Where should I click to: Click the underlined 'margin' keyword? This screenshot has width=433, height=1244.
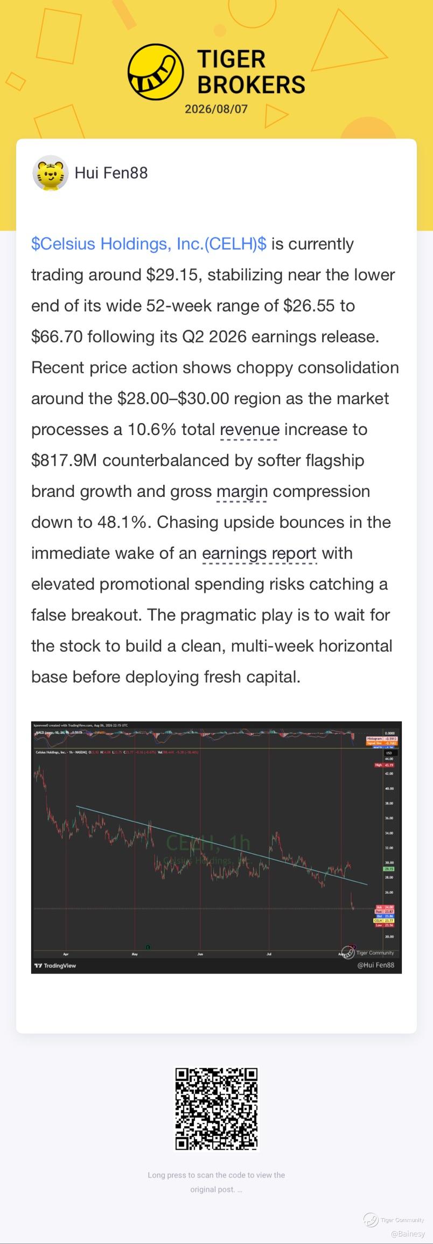pyautogui.click(x=242, y=492)
